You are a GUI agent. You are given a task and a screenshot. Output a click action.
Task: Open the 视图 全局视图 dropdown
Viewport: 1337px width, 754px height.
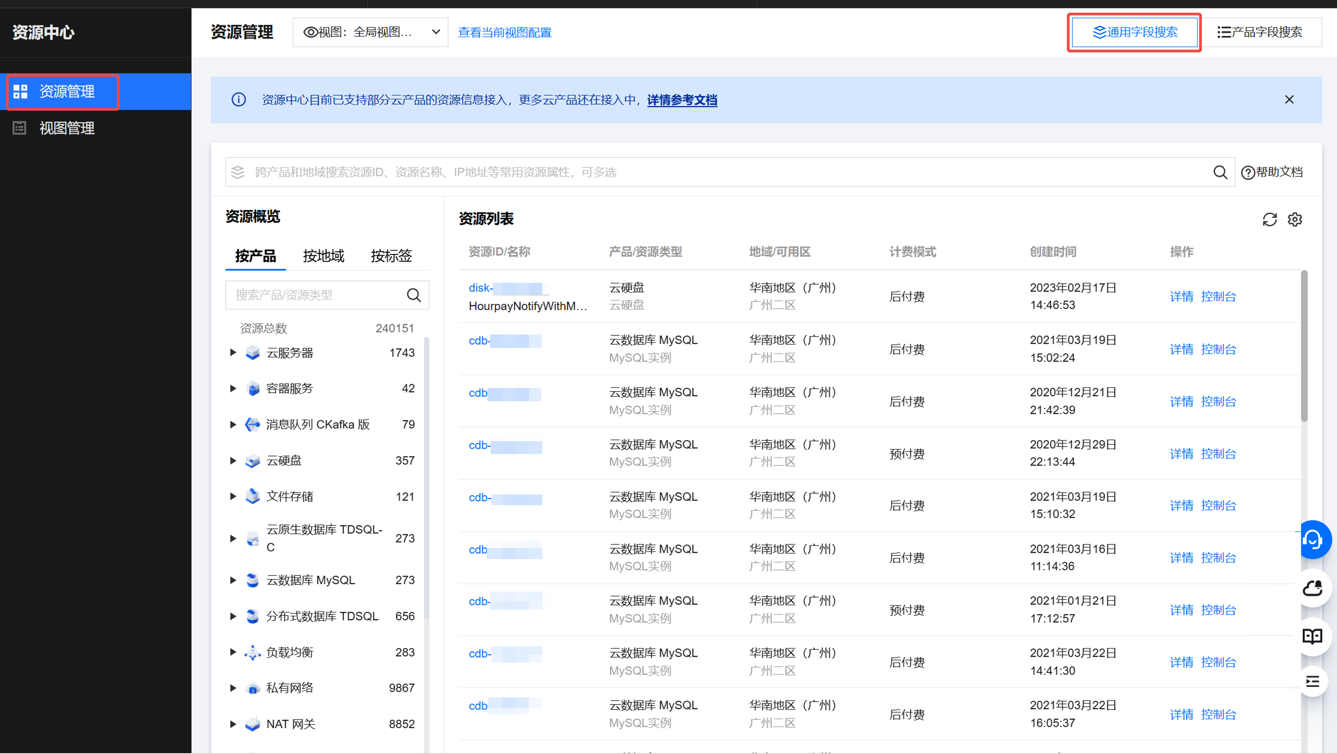(x=370, y=32)
